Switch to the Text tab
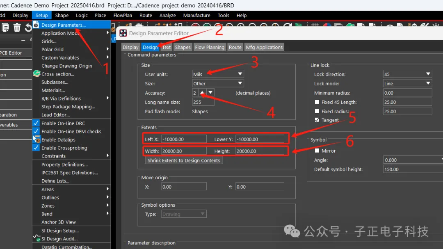Viewport: 443px width, 249px height. point(167,47)
